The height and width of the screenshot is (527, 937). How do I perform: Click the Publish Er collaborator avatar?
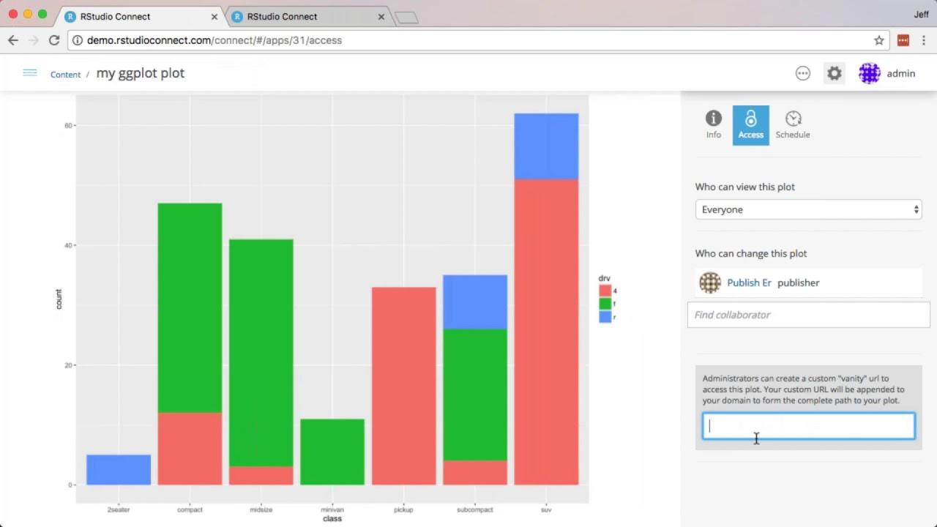pos(709,283)
